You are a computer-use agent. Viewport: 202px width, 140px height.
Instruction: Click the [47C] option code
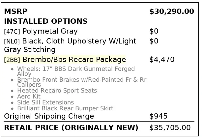pyautogui.click(x=12, y=32)
